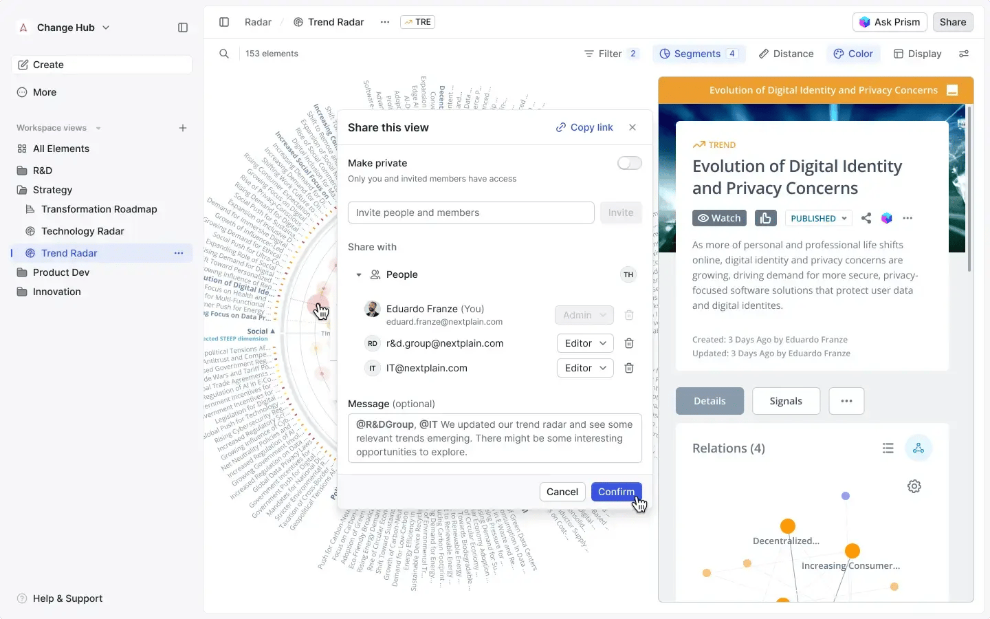Click Copy link in the share dialog

coord(584,127)
